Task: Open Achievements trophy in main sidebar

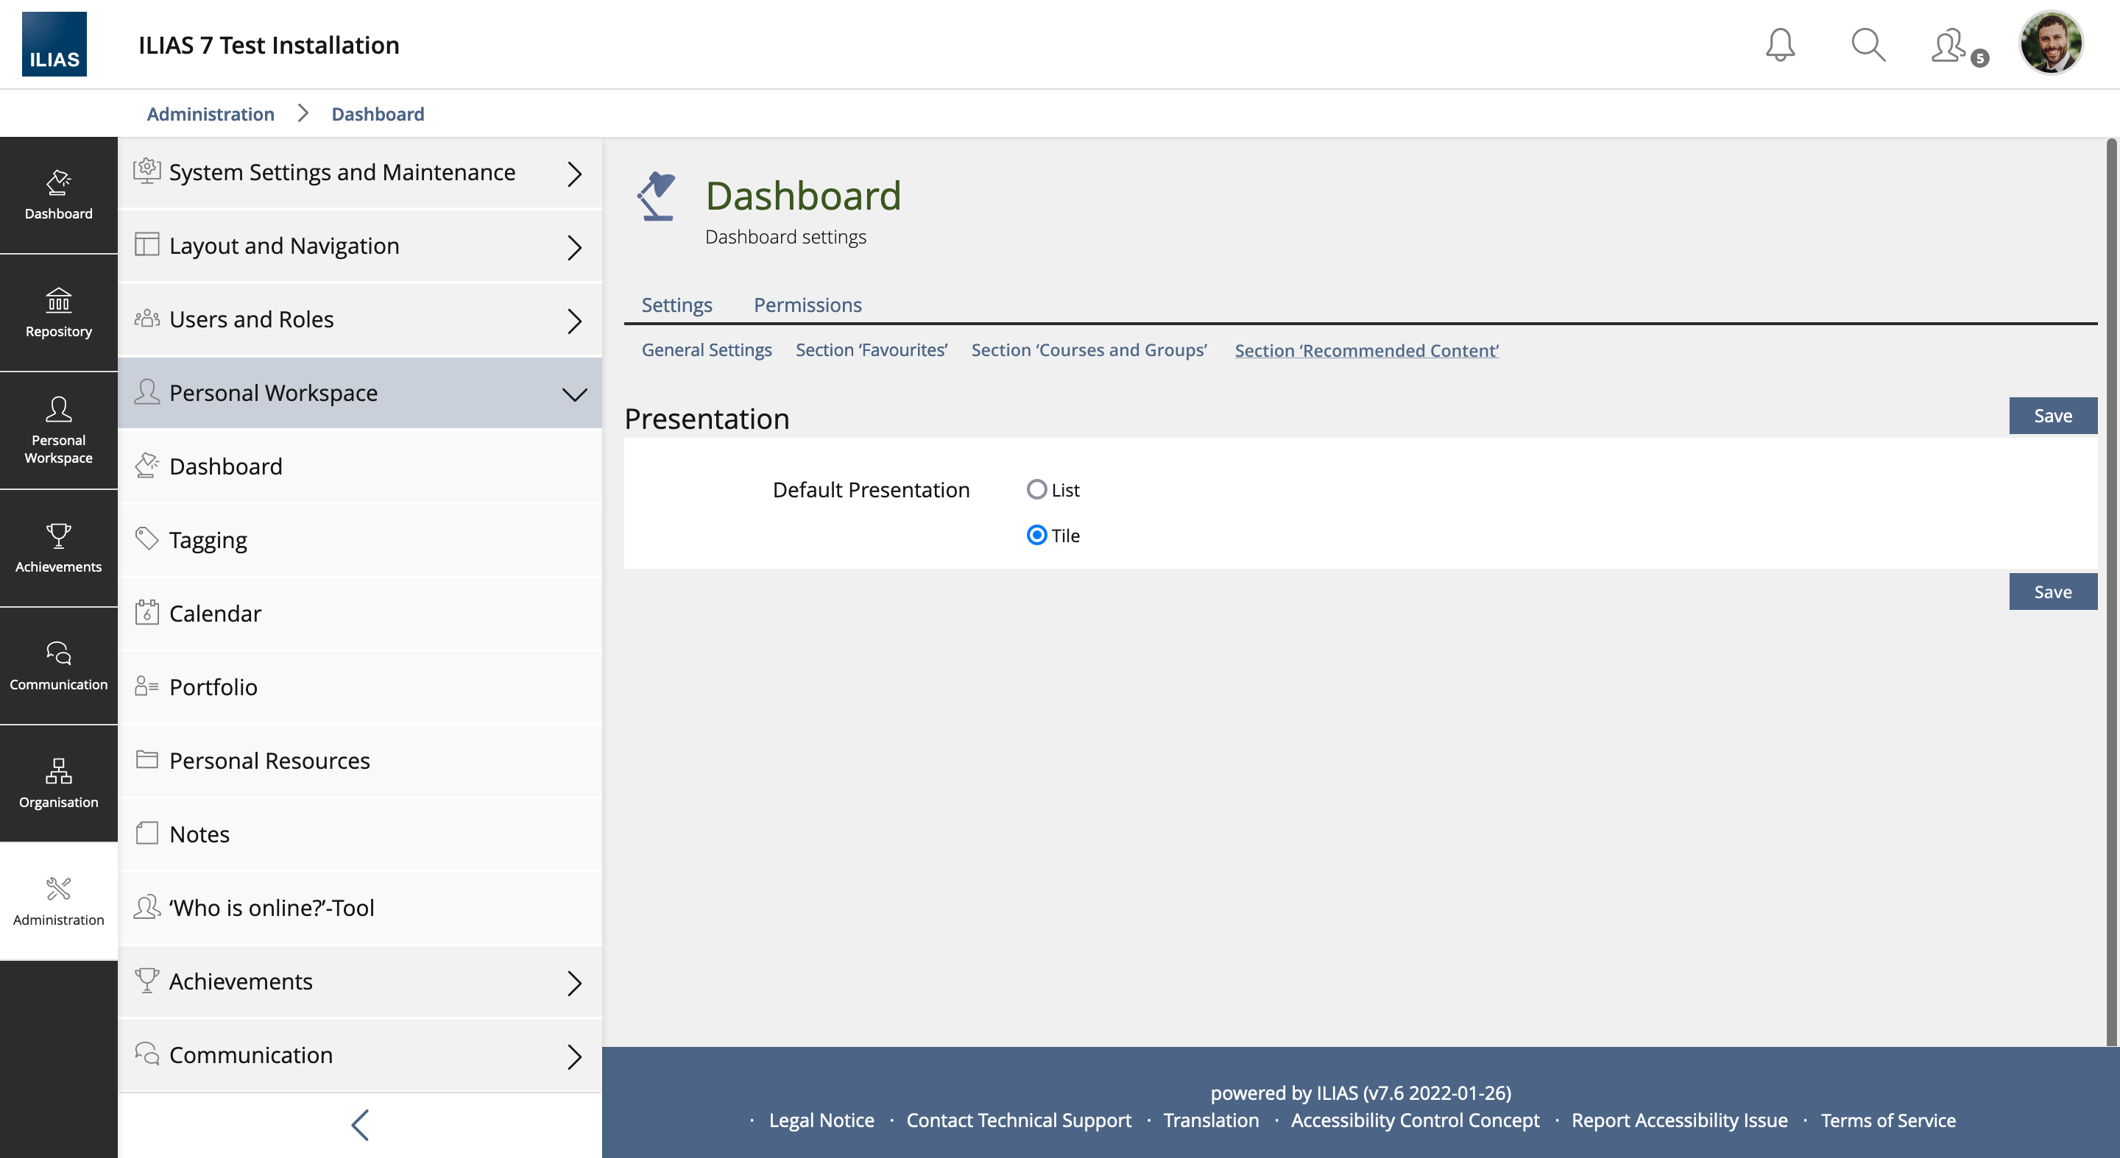Action: (x=58, y=548)
